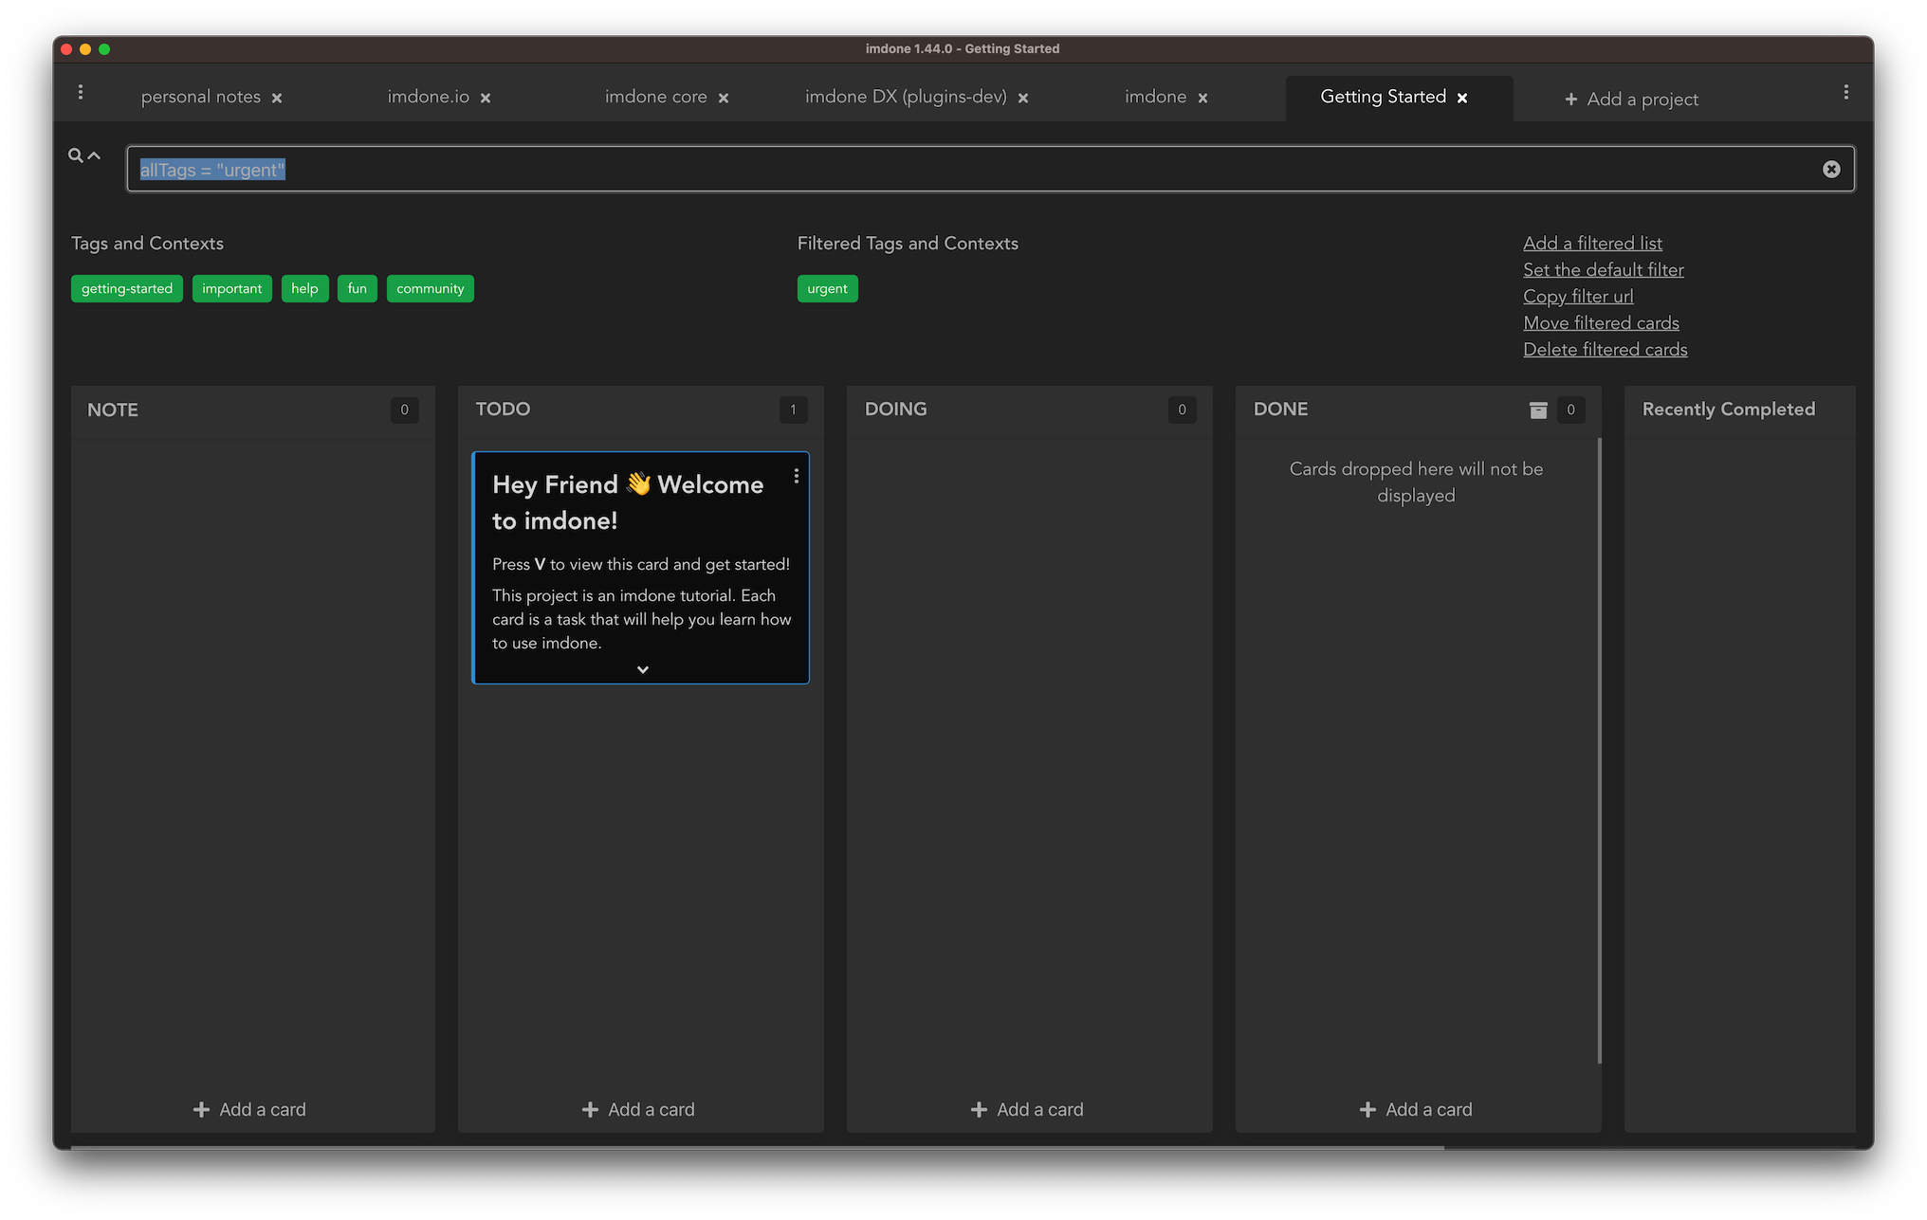Clear the filter with the X icon
The width and height of the screenshot is (1927, 1220).
coord(1831,169)
